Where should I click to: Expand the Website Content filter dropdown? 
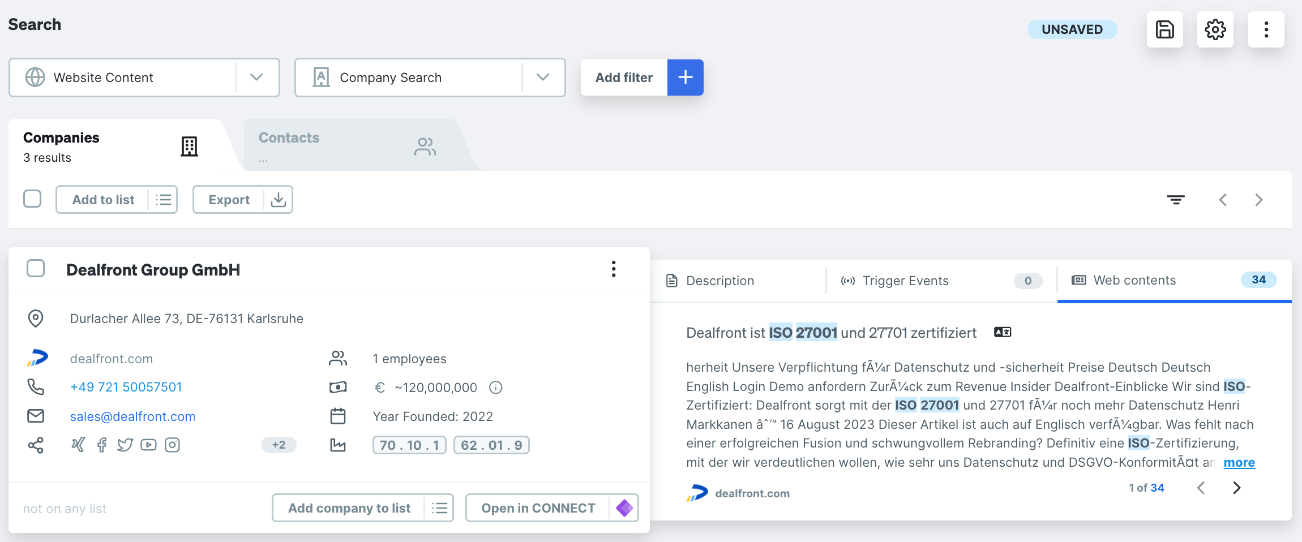[x=256, y=78]
